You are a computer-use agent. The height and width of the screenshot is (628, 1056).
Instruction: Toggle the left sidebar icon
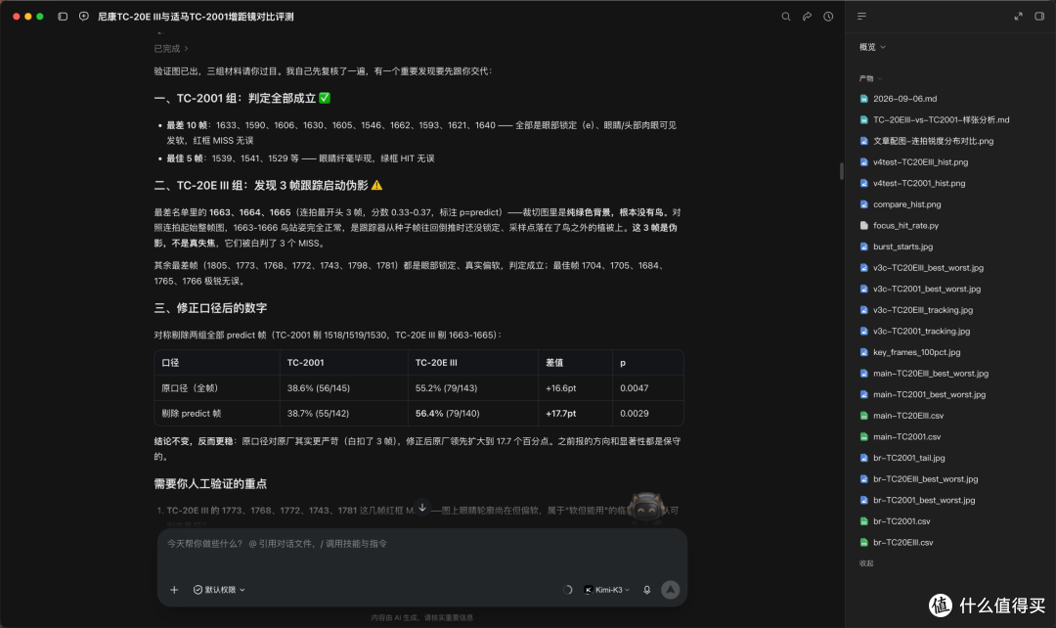pos(63,17)
